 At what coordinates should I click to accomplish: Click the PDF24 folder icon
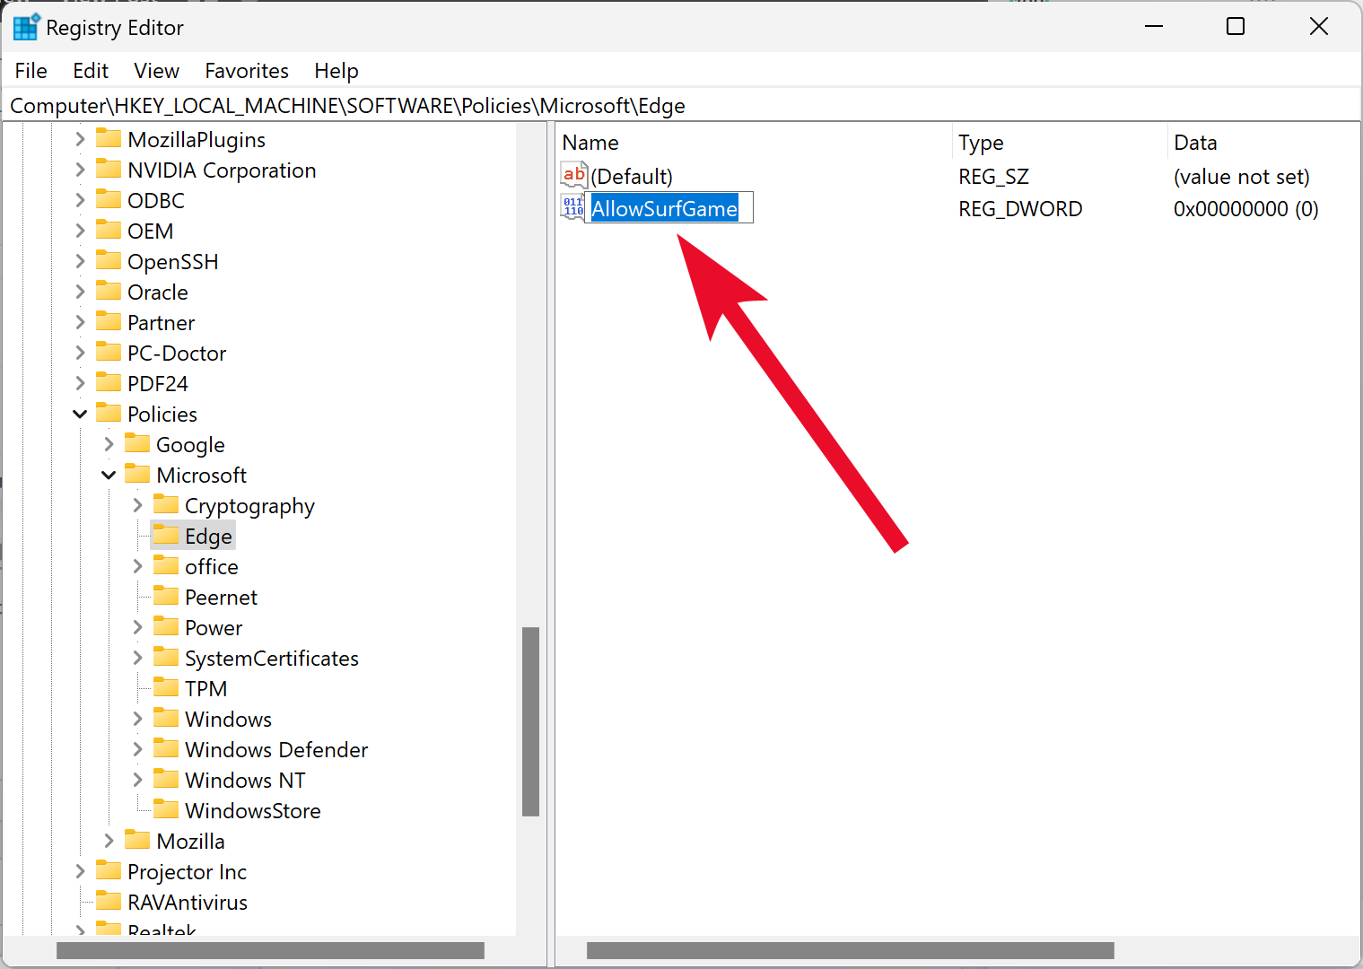[x=109, y=382]
